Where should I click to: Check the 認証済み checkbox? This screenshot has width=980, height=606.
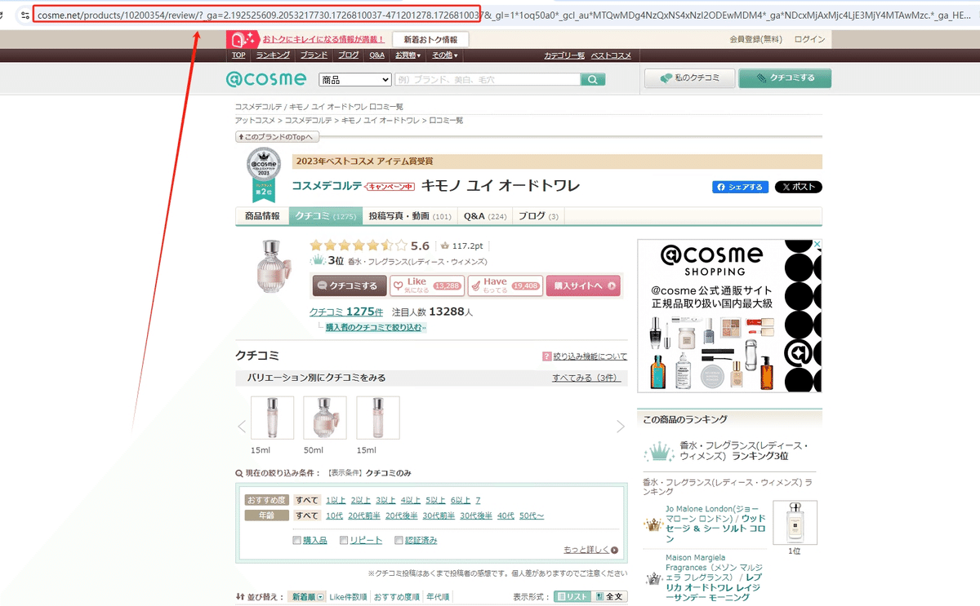tap(399, 540)
